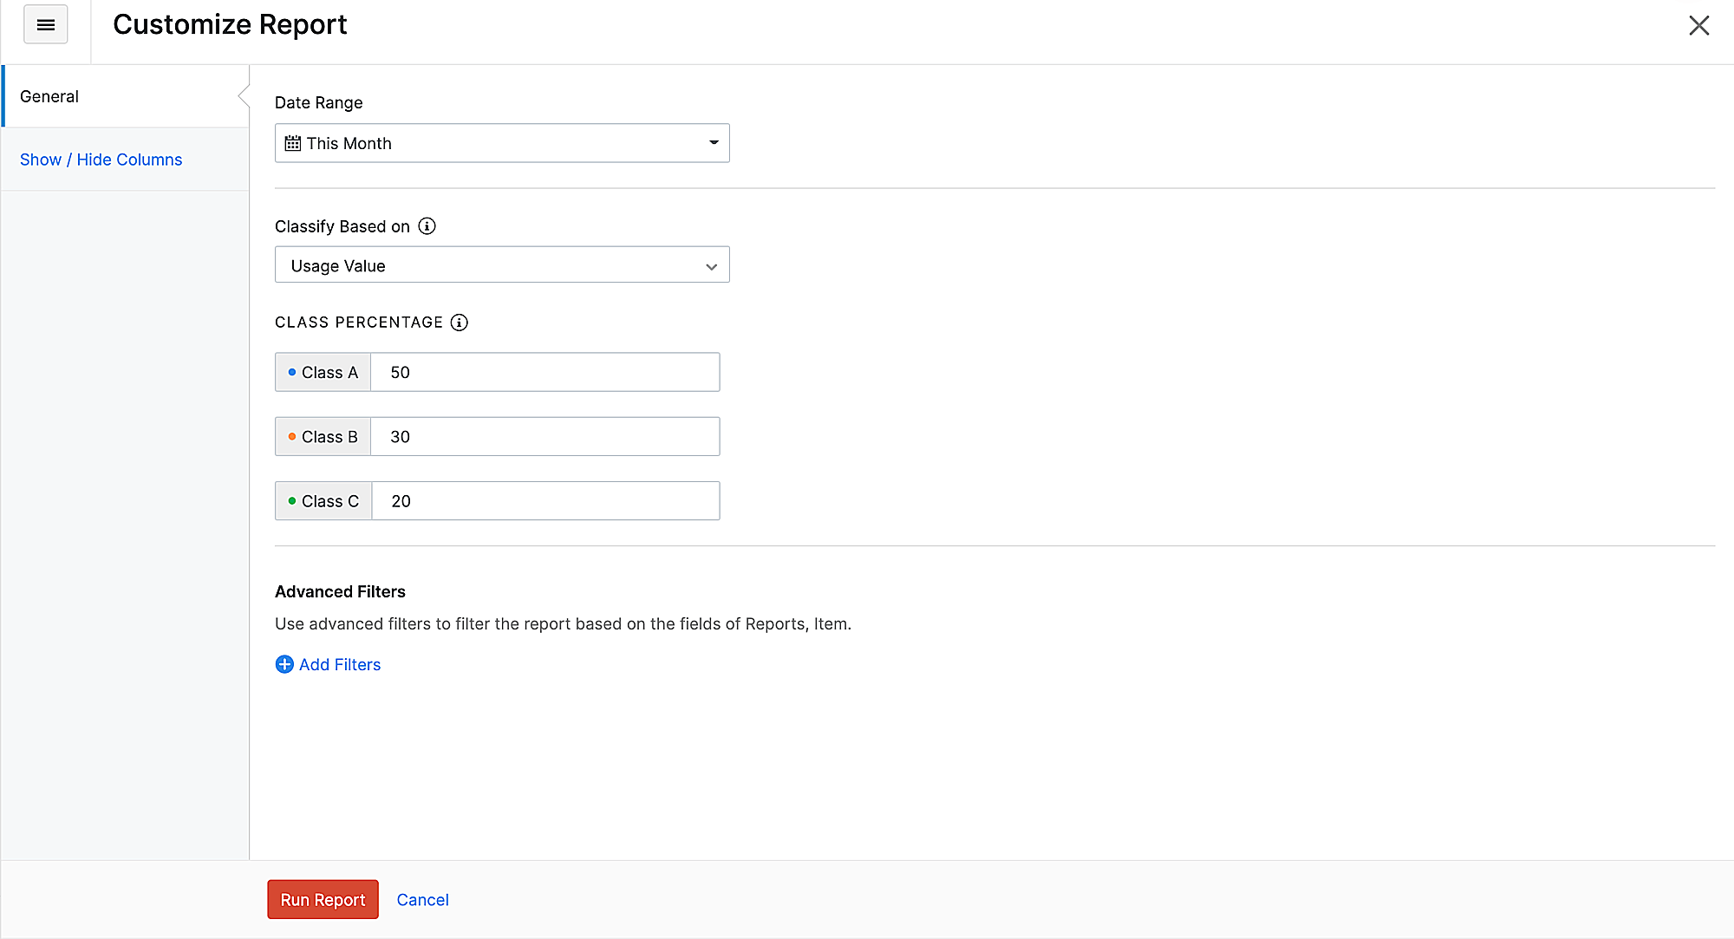1734x939 pixels.
Task: Switch to Show / Hide Columns tab
Action: [101, 160]
